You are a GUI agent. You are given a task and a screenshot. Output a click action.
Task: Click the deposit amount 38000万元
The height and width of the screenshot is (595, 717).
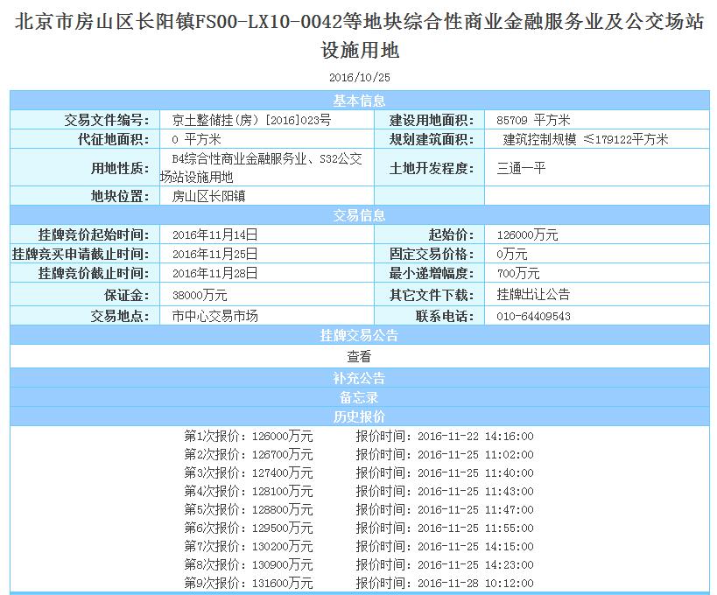[x=200, y=296]
